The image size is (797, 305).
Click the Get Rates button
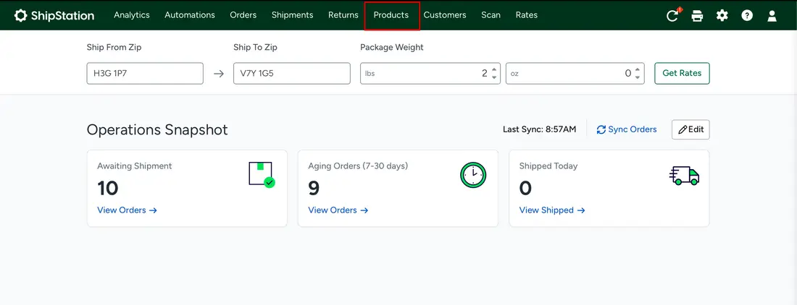(x=682, y=73)
